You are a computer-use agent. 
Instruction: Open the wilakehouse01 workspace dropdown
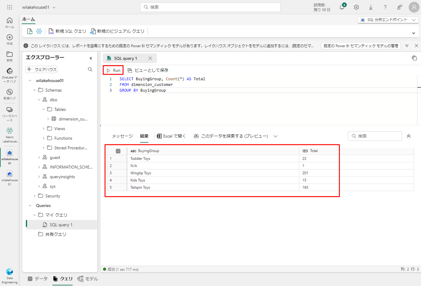pyautogui.click(x=39, y=7)
